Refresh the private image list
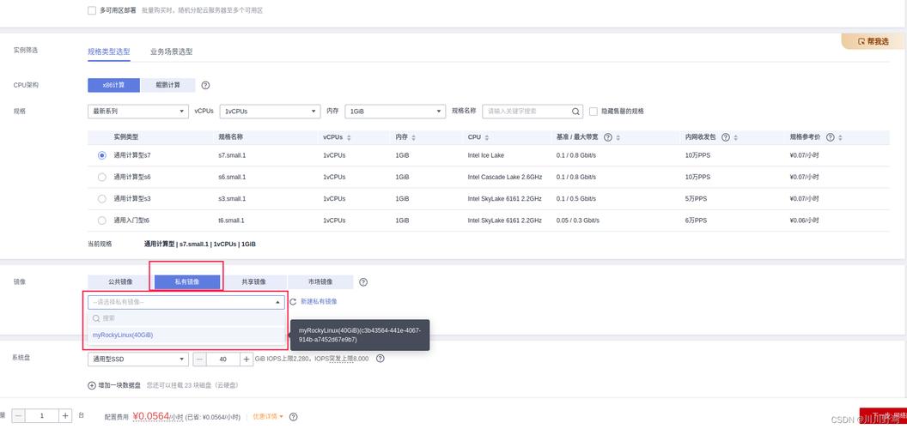This screenshot has height=429, width=907. [293, 302]
